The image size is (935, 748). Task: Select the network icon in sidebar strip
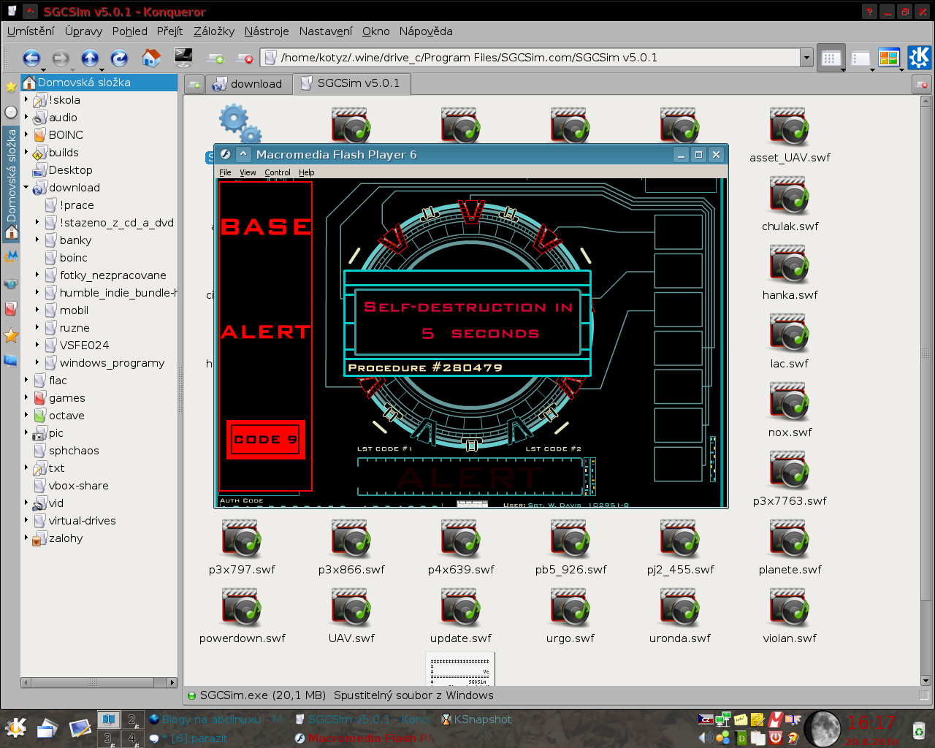point(11,283)
